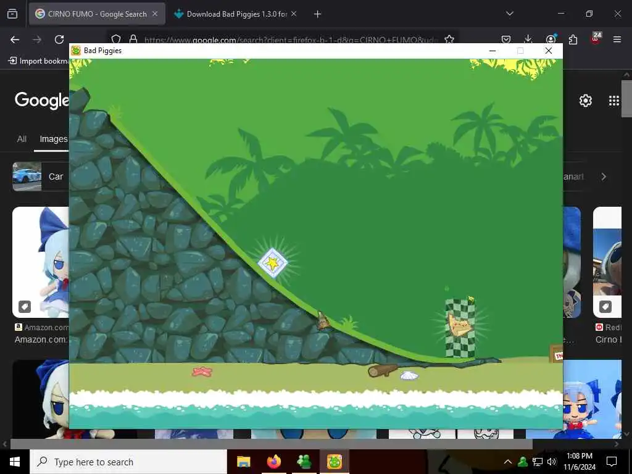
Task: Select the All search results tab
Action: (x=22, y=139)
